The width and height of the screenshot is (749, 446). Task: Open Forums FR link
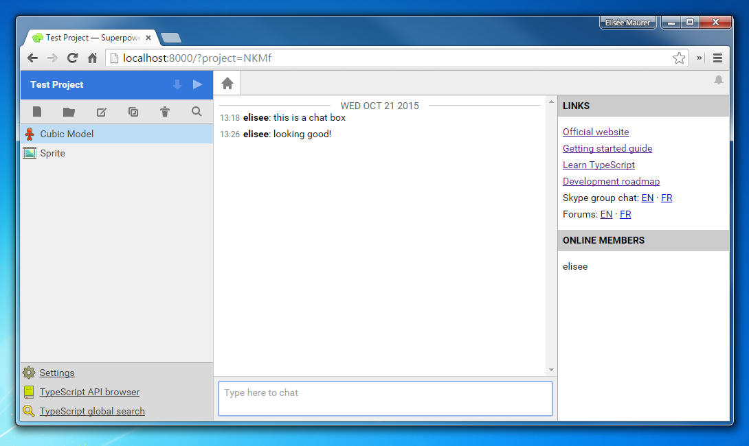click(x=625, y=214)
